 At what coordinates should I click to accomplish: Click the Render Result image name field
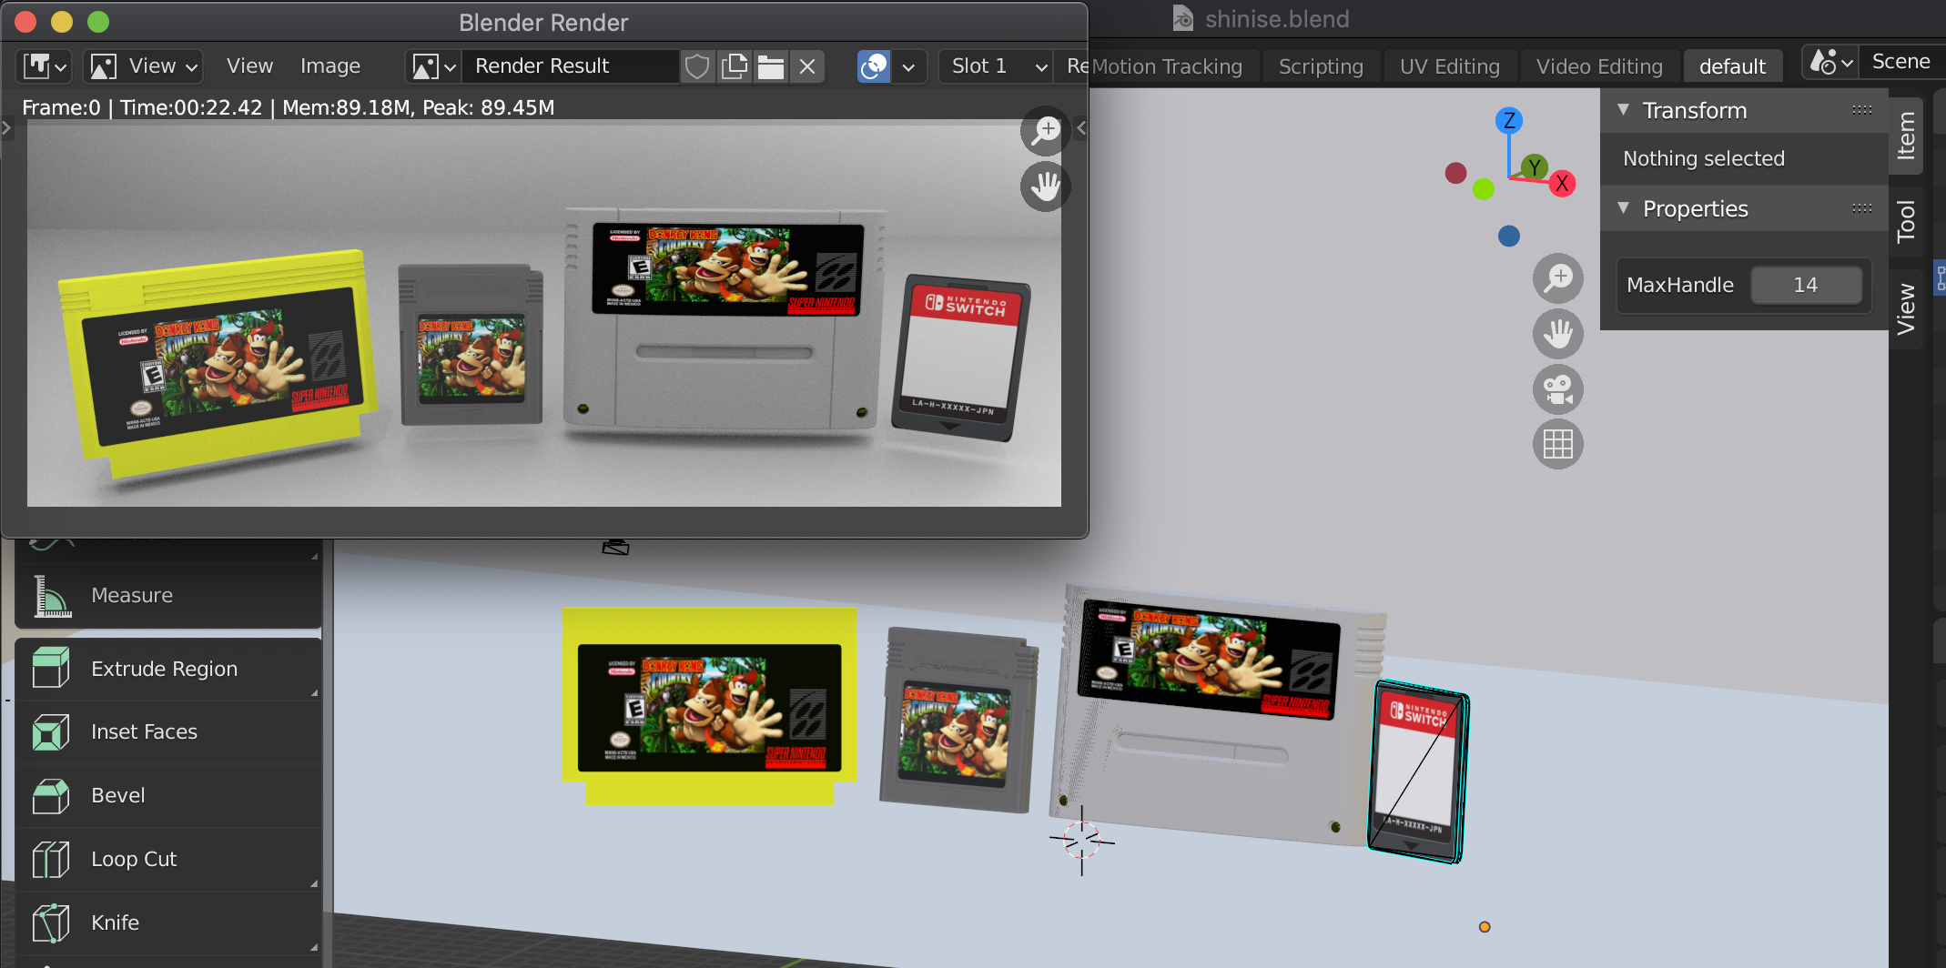pyautogui.click(x=570, y=66)
